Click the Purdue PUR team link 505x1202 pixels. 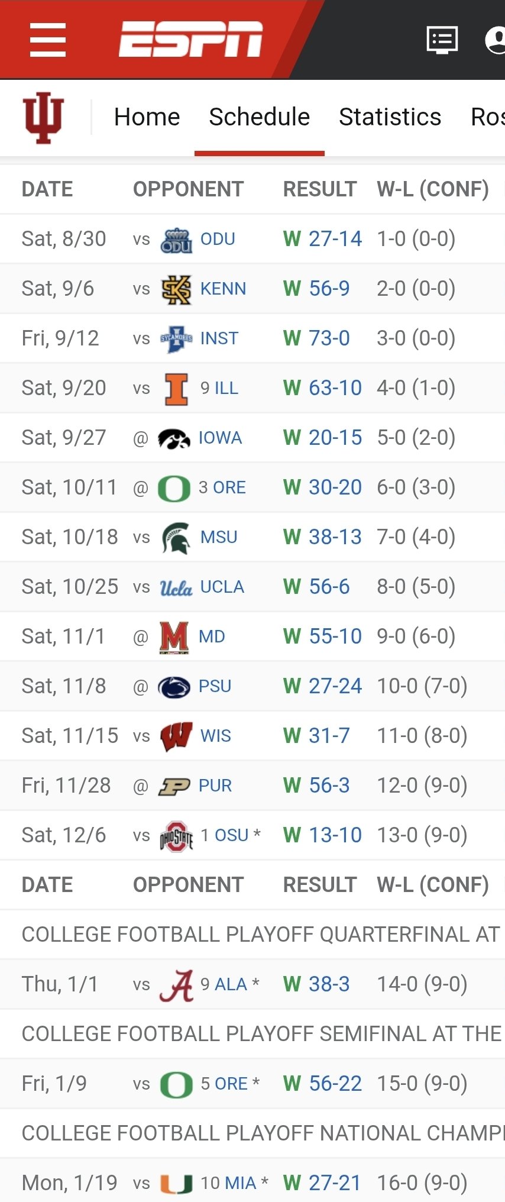point(215,786)
